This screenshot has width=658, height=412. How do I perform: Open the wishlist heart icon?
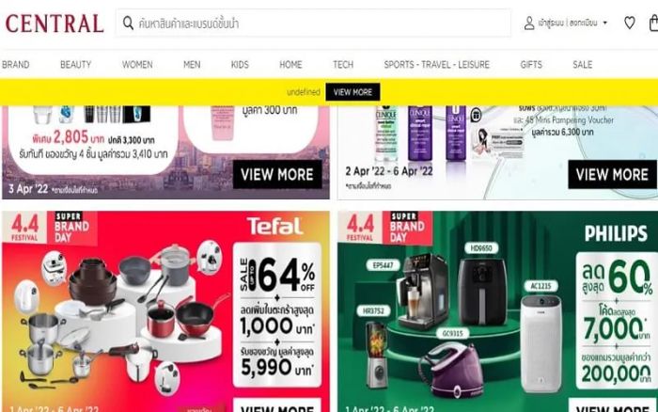(629, 23)
